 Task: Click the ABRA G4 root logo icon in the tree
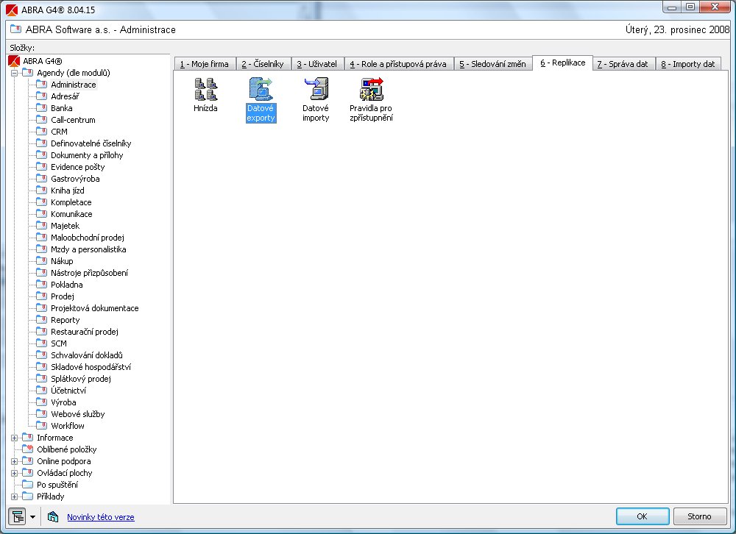pos(14,61)
